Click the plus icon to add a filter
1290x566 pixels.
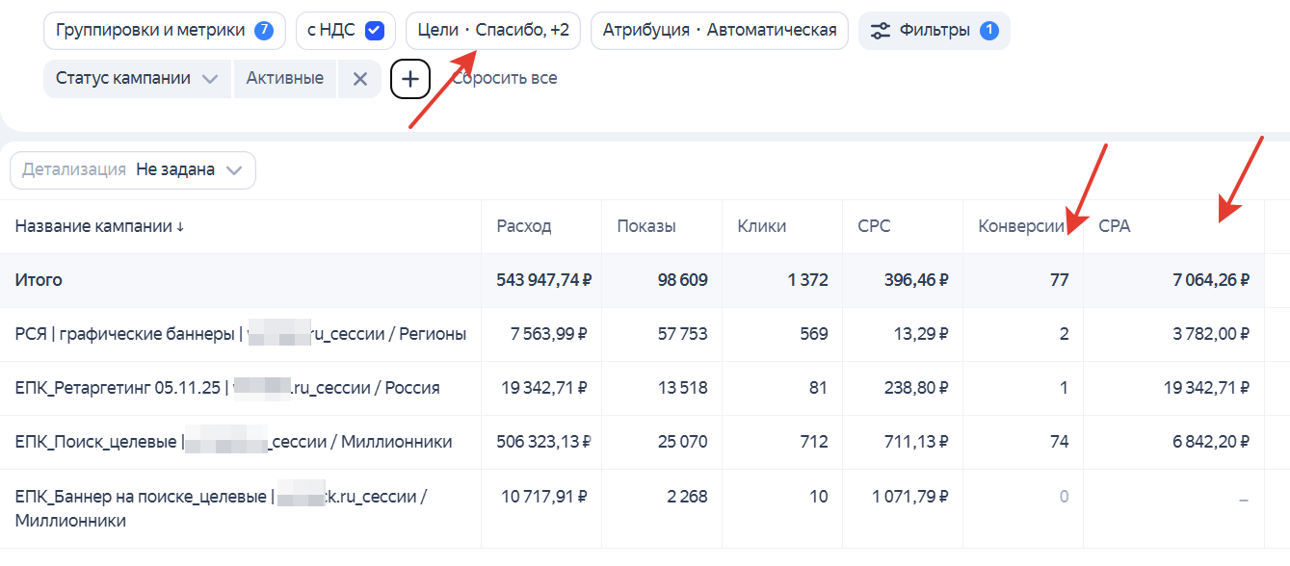(410, 78)
